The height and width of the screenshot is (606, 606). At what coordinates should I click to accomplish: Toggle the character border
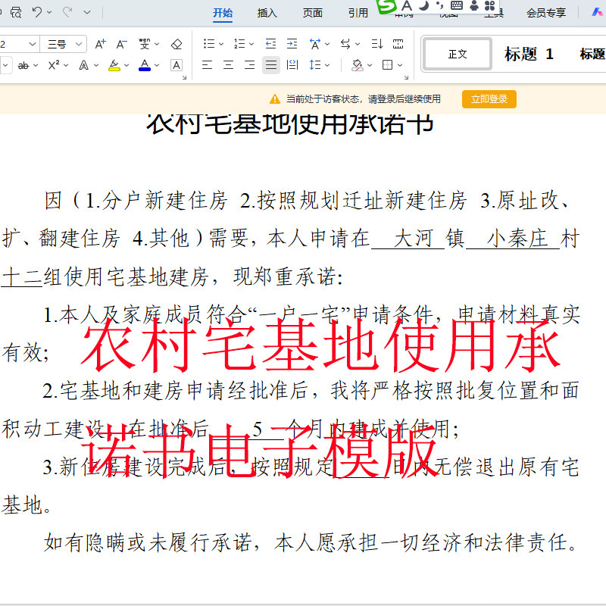tap(176, 65)
